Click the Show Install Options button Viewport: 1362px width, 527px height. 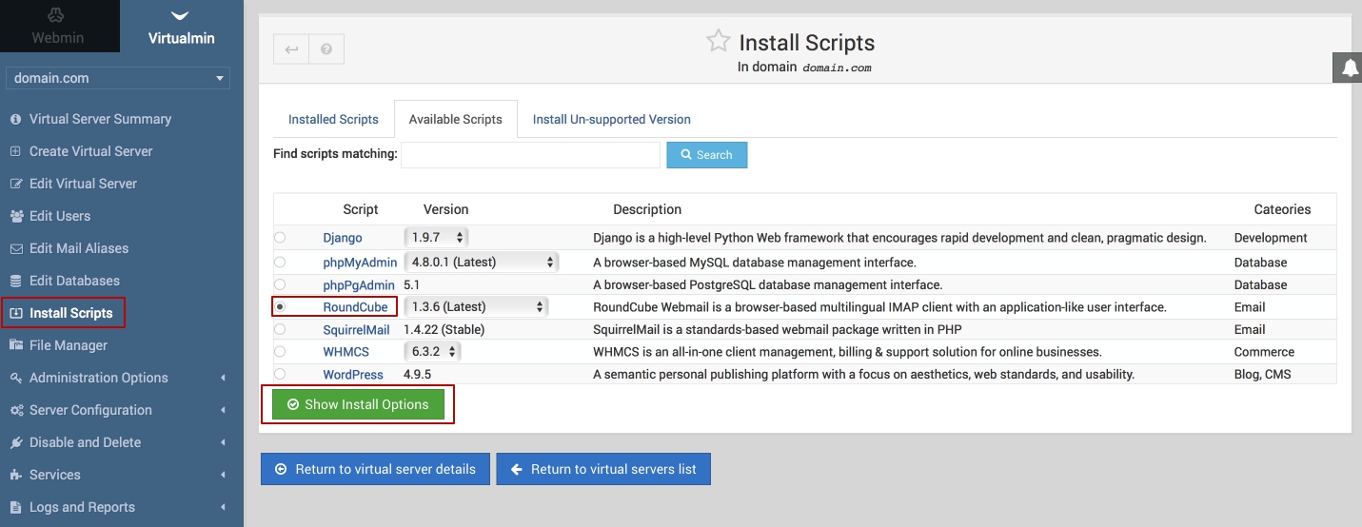click(358, 404)
